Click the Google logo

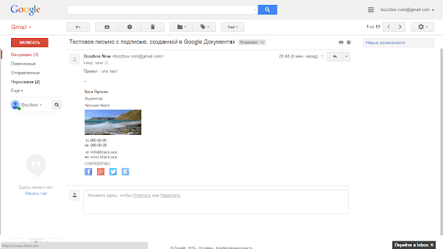click(x=26, y=10)
